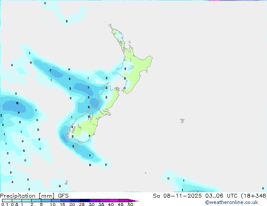Click the '[mm]' unit label
This screenshot has height=206, width=267.
(x=46, y=196)
